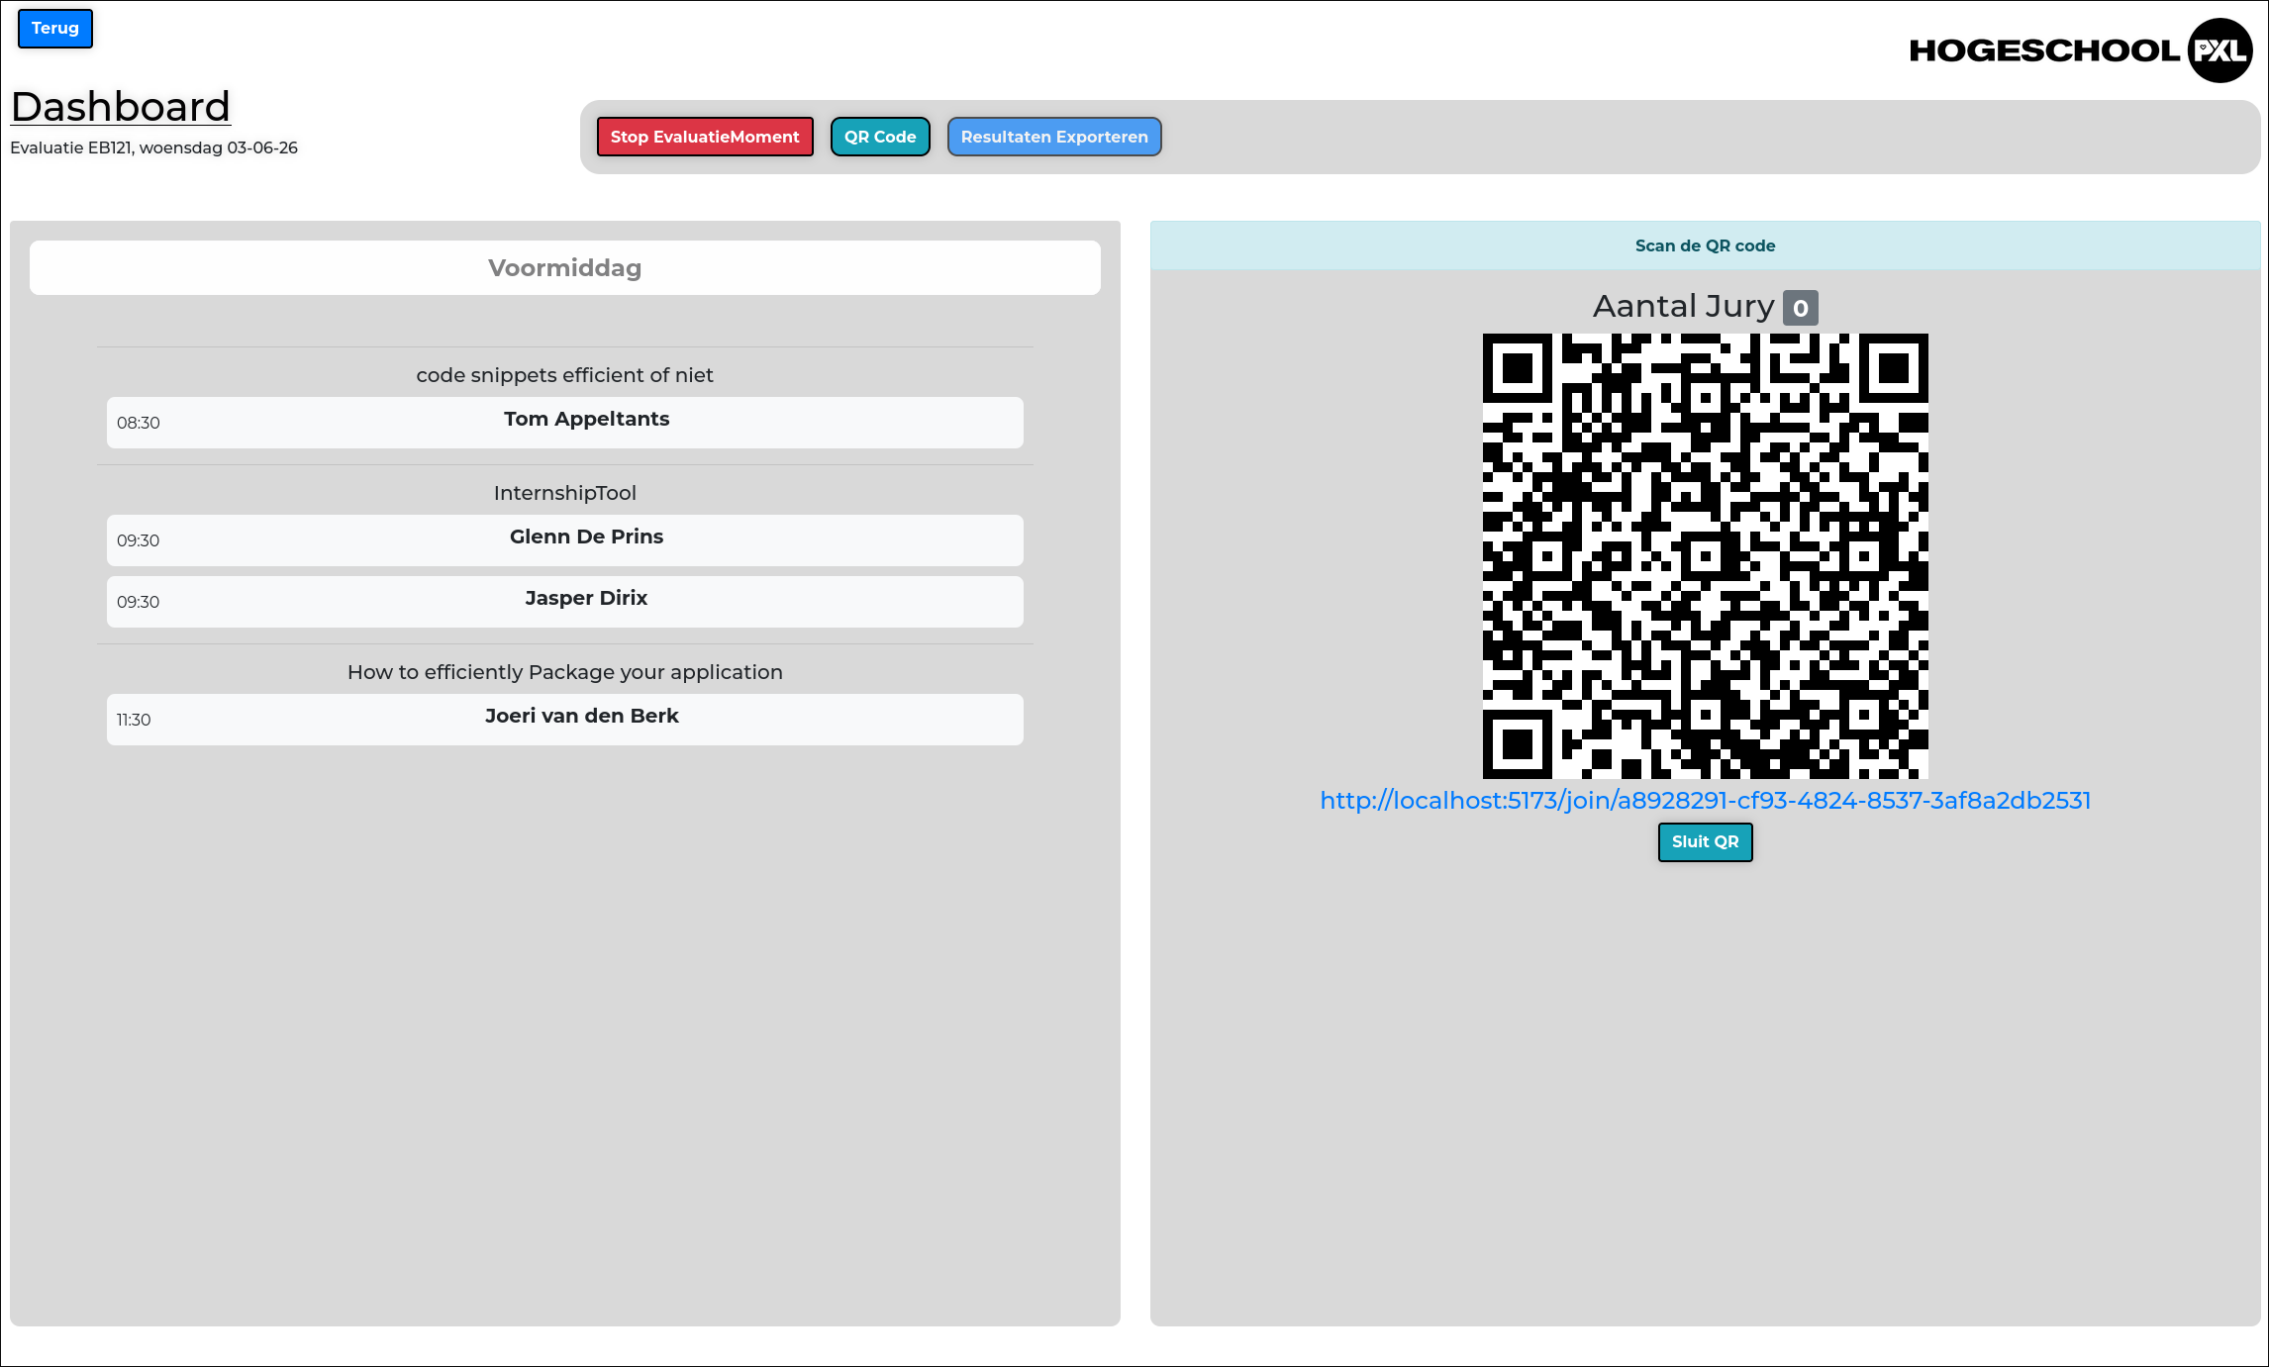Open Tom Appeltants 08:30 entry
2269x1367 pixels.
(564, 423)
